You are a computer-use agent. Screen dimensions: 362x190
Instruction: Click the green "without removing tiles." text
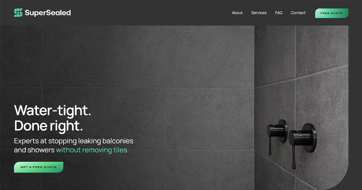pyautogui.click(x=92, y=150)
